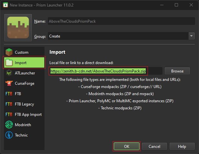Viewport: 199px width, 154px height.
Task: Open the Technic modpack page
Action: [24, 135]
